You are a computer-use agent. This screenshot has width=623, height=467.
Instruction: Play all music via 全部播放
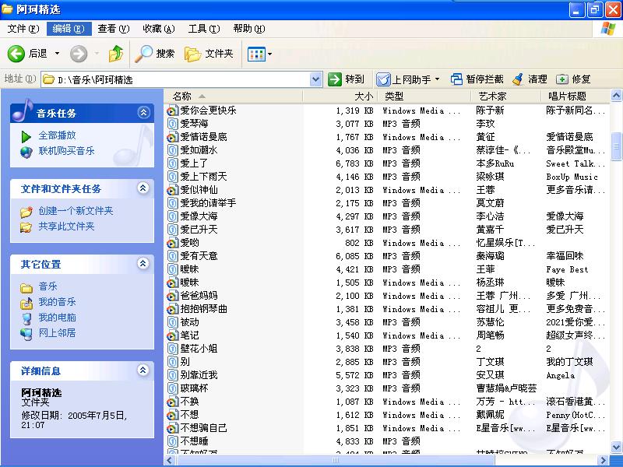point(57,135)
